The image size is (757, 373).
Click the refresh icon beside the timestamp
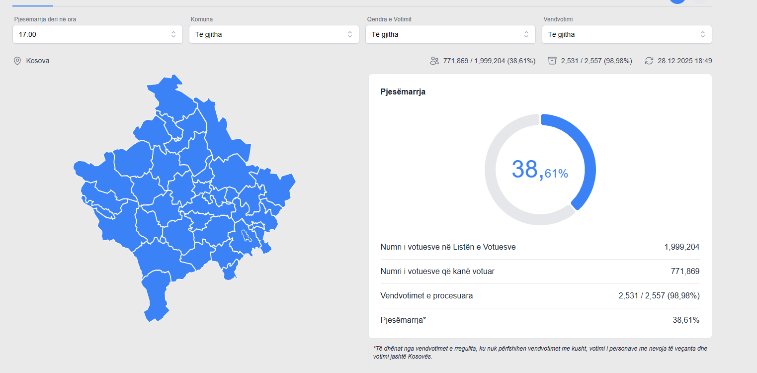point(649,61)
